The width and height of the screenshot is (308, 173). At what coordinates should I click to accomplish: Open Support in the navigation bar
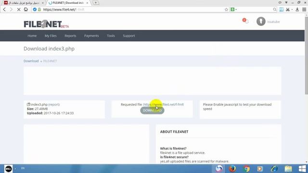pos(129,36)
